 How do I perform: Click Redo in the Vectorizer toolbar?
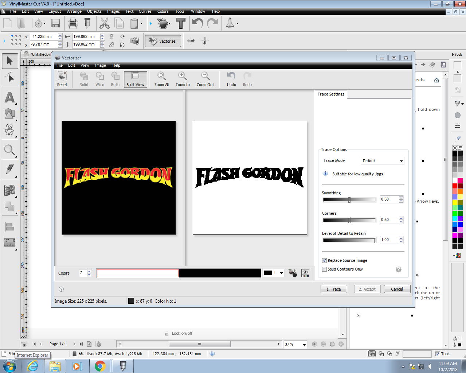[x=247, y=79]
